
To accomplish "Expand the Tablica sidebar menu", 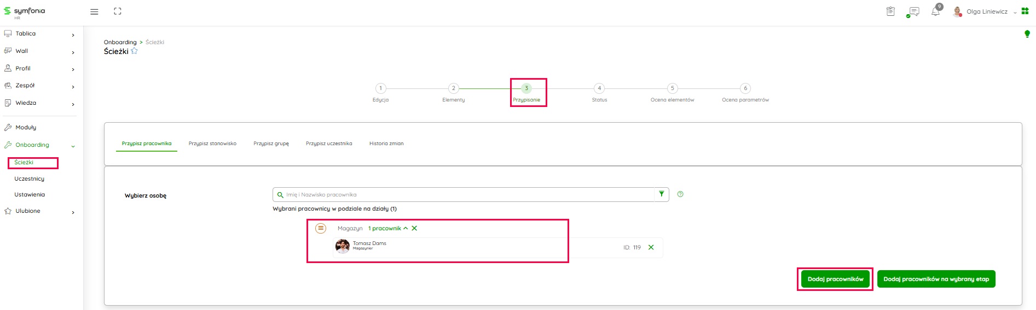I will click(x=73, y=34).
